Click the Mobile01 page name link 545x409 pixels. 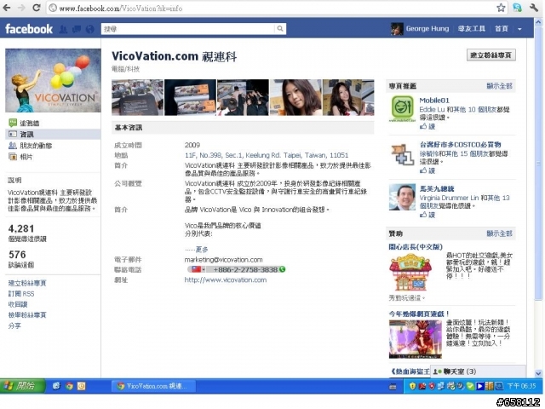[434, 101]
